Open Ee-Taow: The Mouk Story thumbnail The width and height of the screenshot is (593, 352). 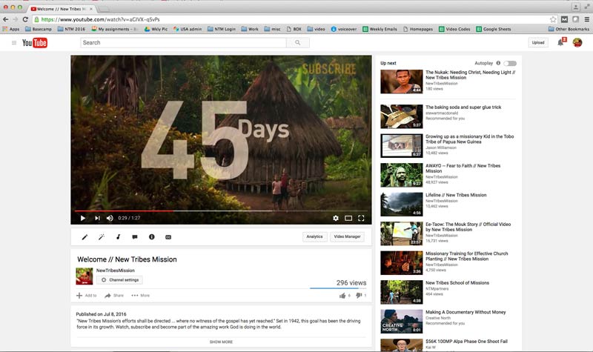click(401, 233)
